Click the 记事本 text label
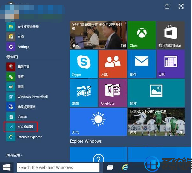This screenshot has width=192, height=173. pyautogui.click(x=22, y=117)
